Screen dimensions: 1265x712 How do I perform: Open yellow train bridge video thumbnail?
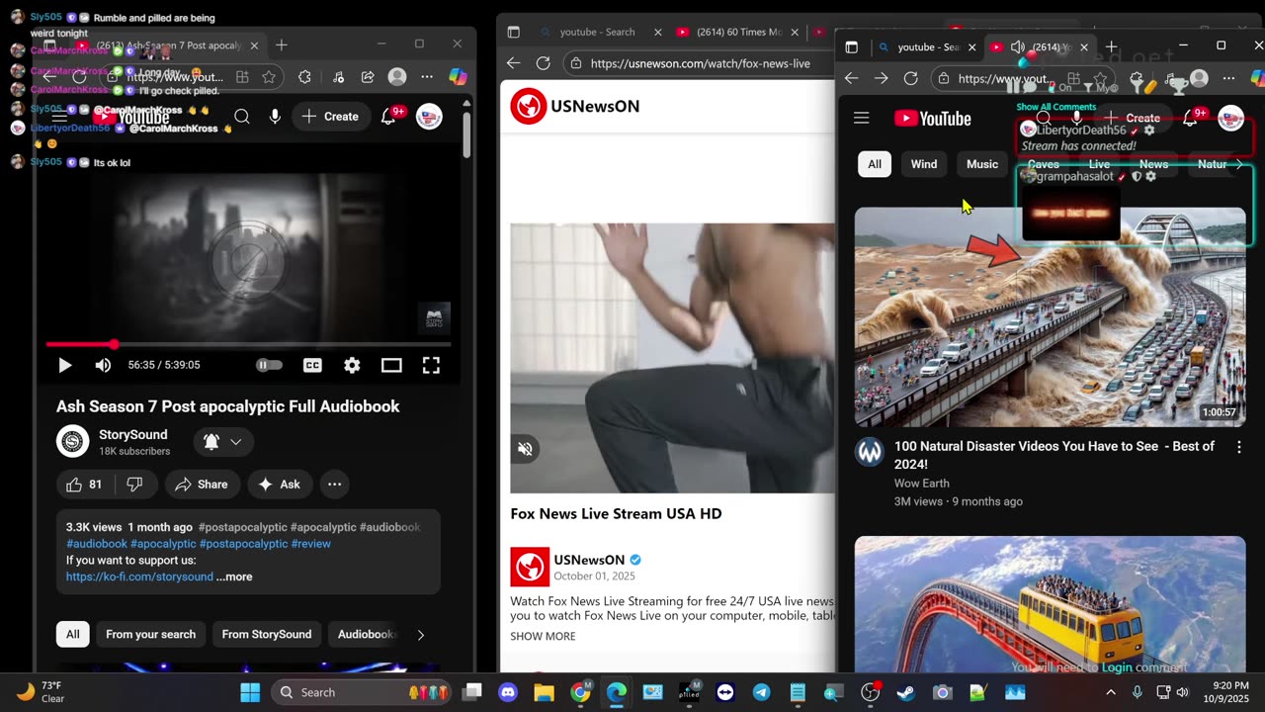click(1050, 604)
